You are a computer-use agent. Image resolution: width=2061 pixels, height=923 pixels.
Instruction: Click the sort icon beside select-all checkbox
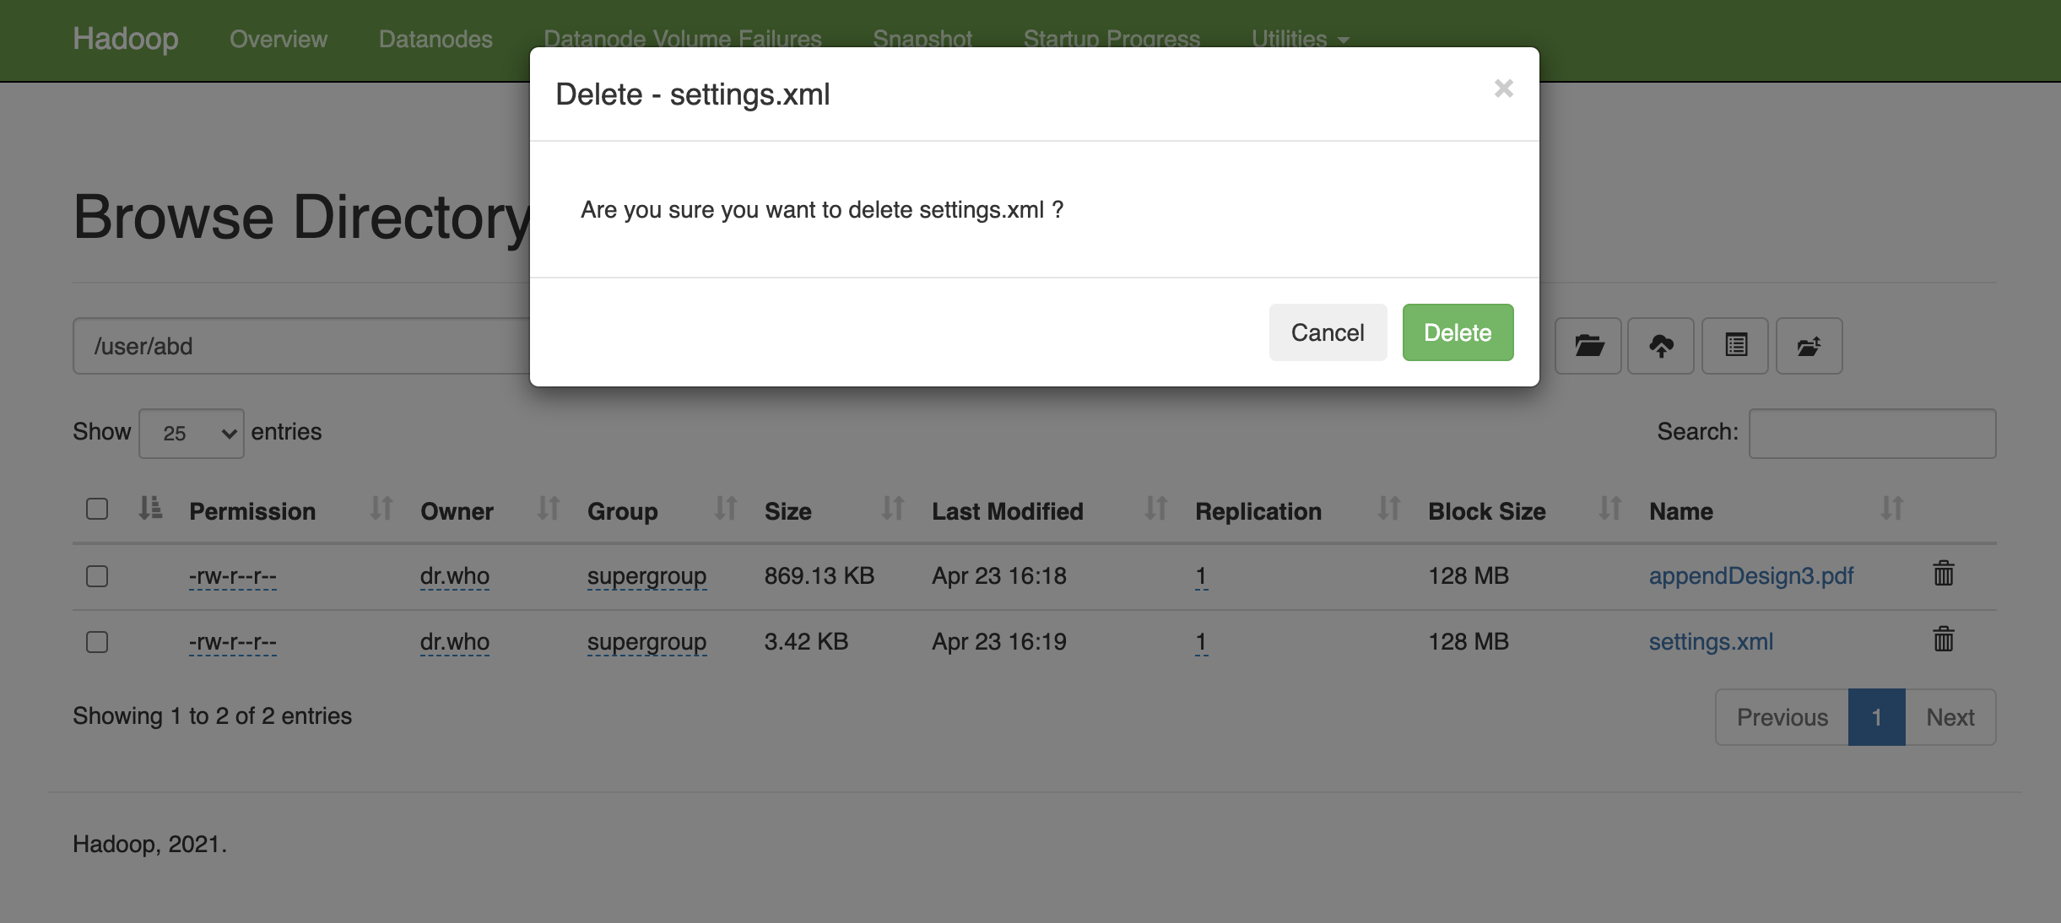tap(150, 509)
